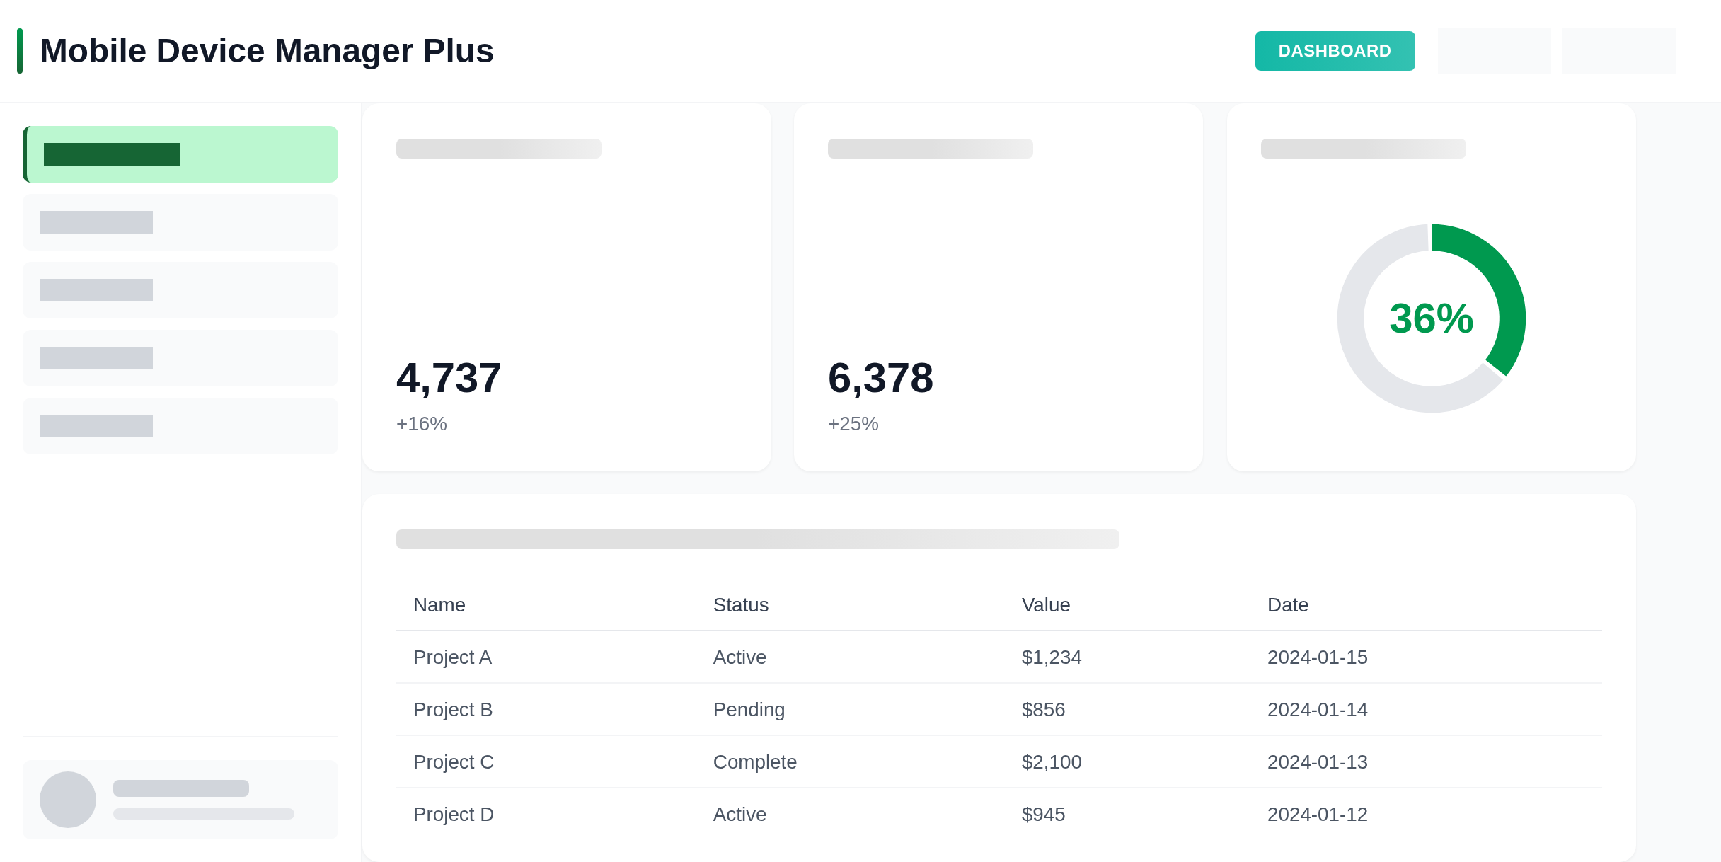
Task: Click the +16% change indicator
Action: coord(421,424)
